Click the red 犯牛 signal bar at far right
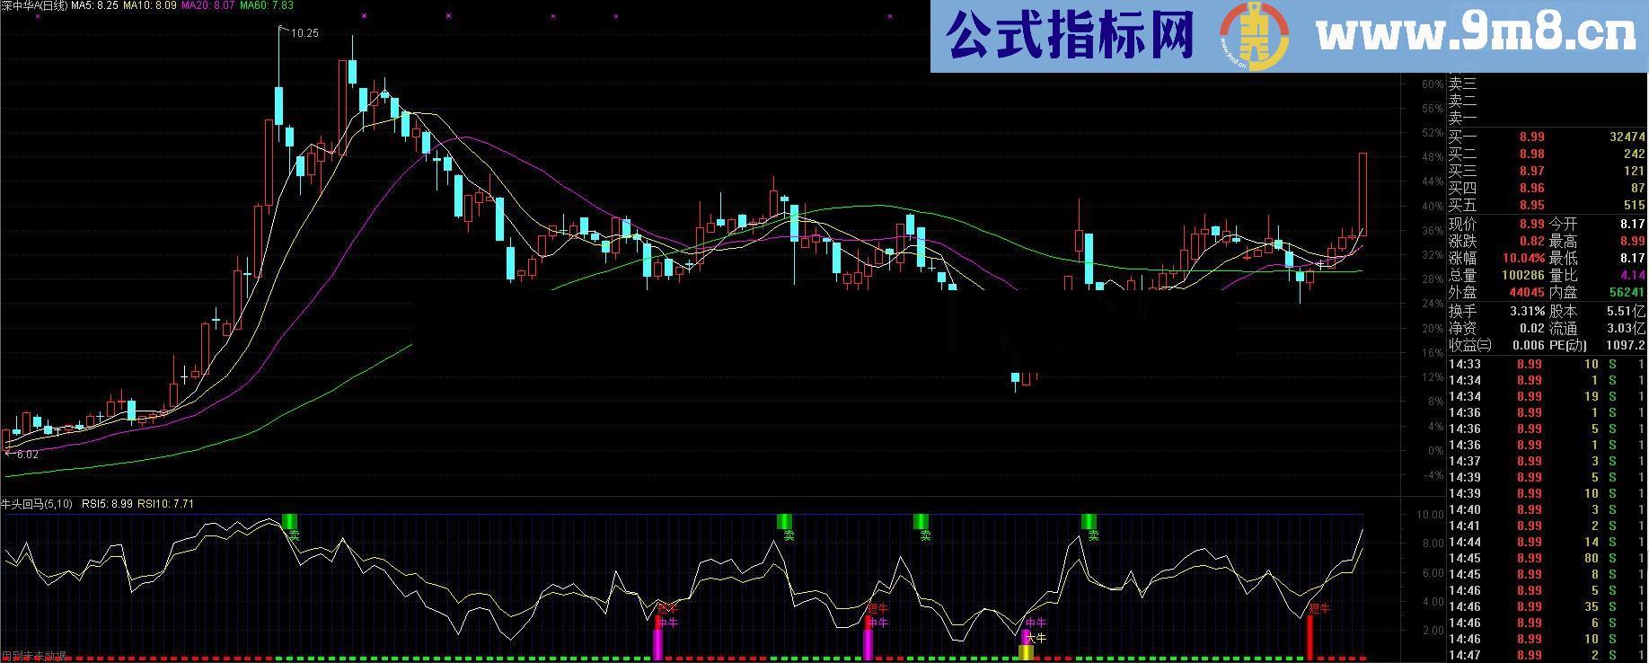This screenshot has width=1649, height=663. tap(1309, 638)
